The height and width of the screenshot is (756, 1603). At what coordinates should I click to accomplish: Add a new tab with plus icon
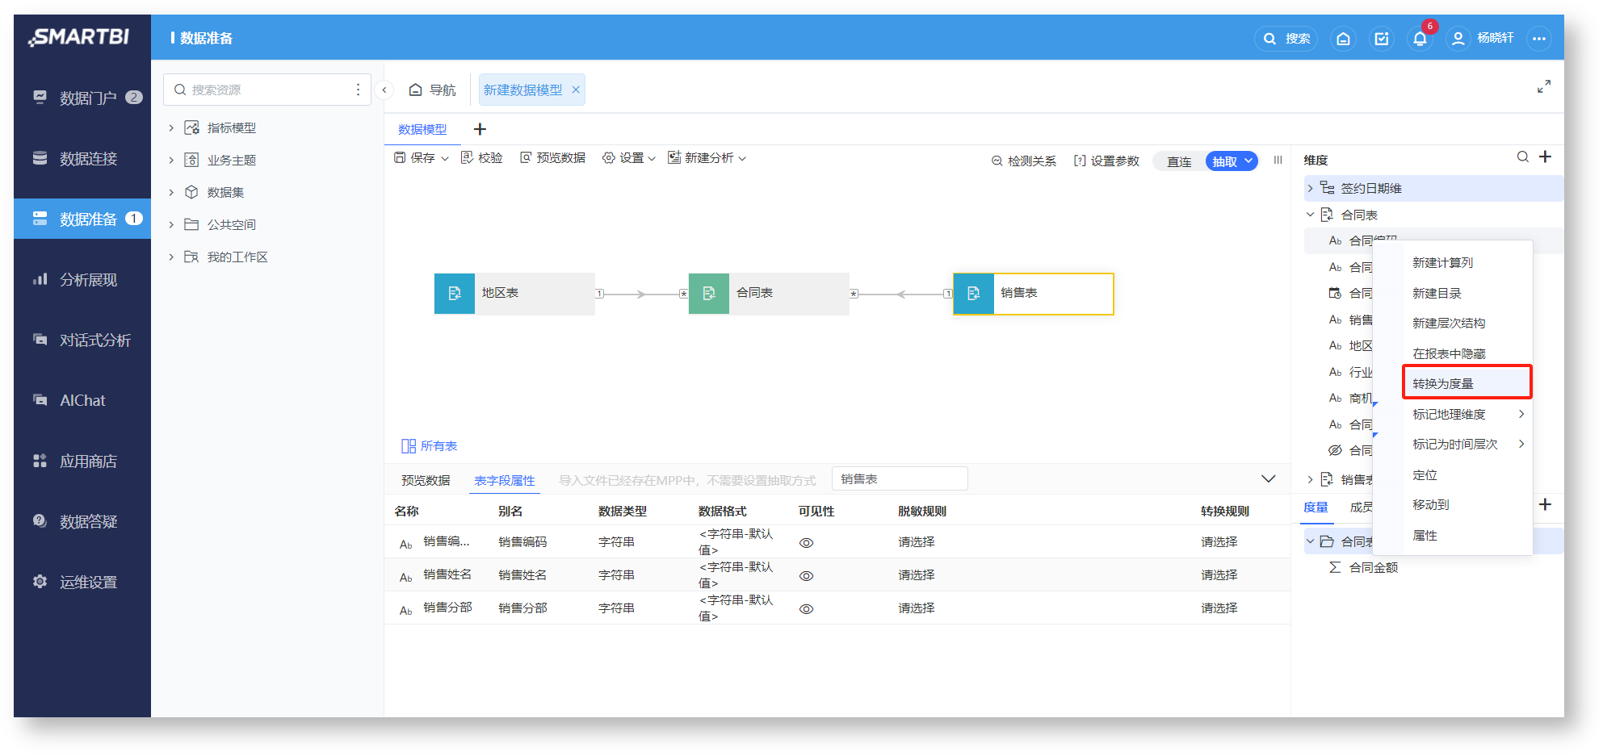click(480, 129)
